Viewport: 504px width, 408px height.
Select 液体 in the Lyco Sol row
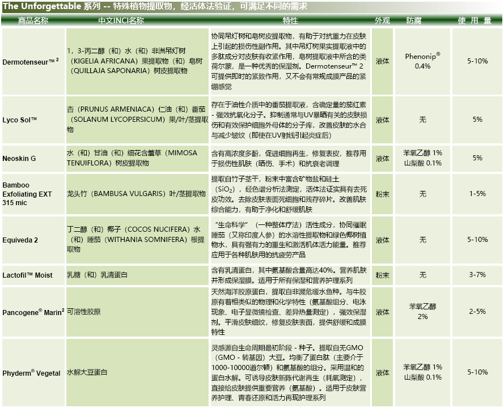coord(383,120)
